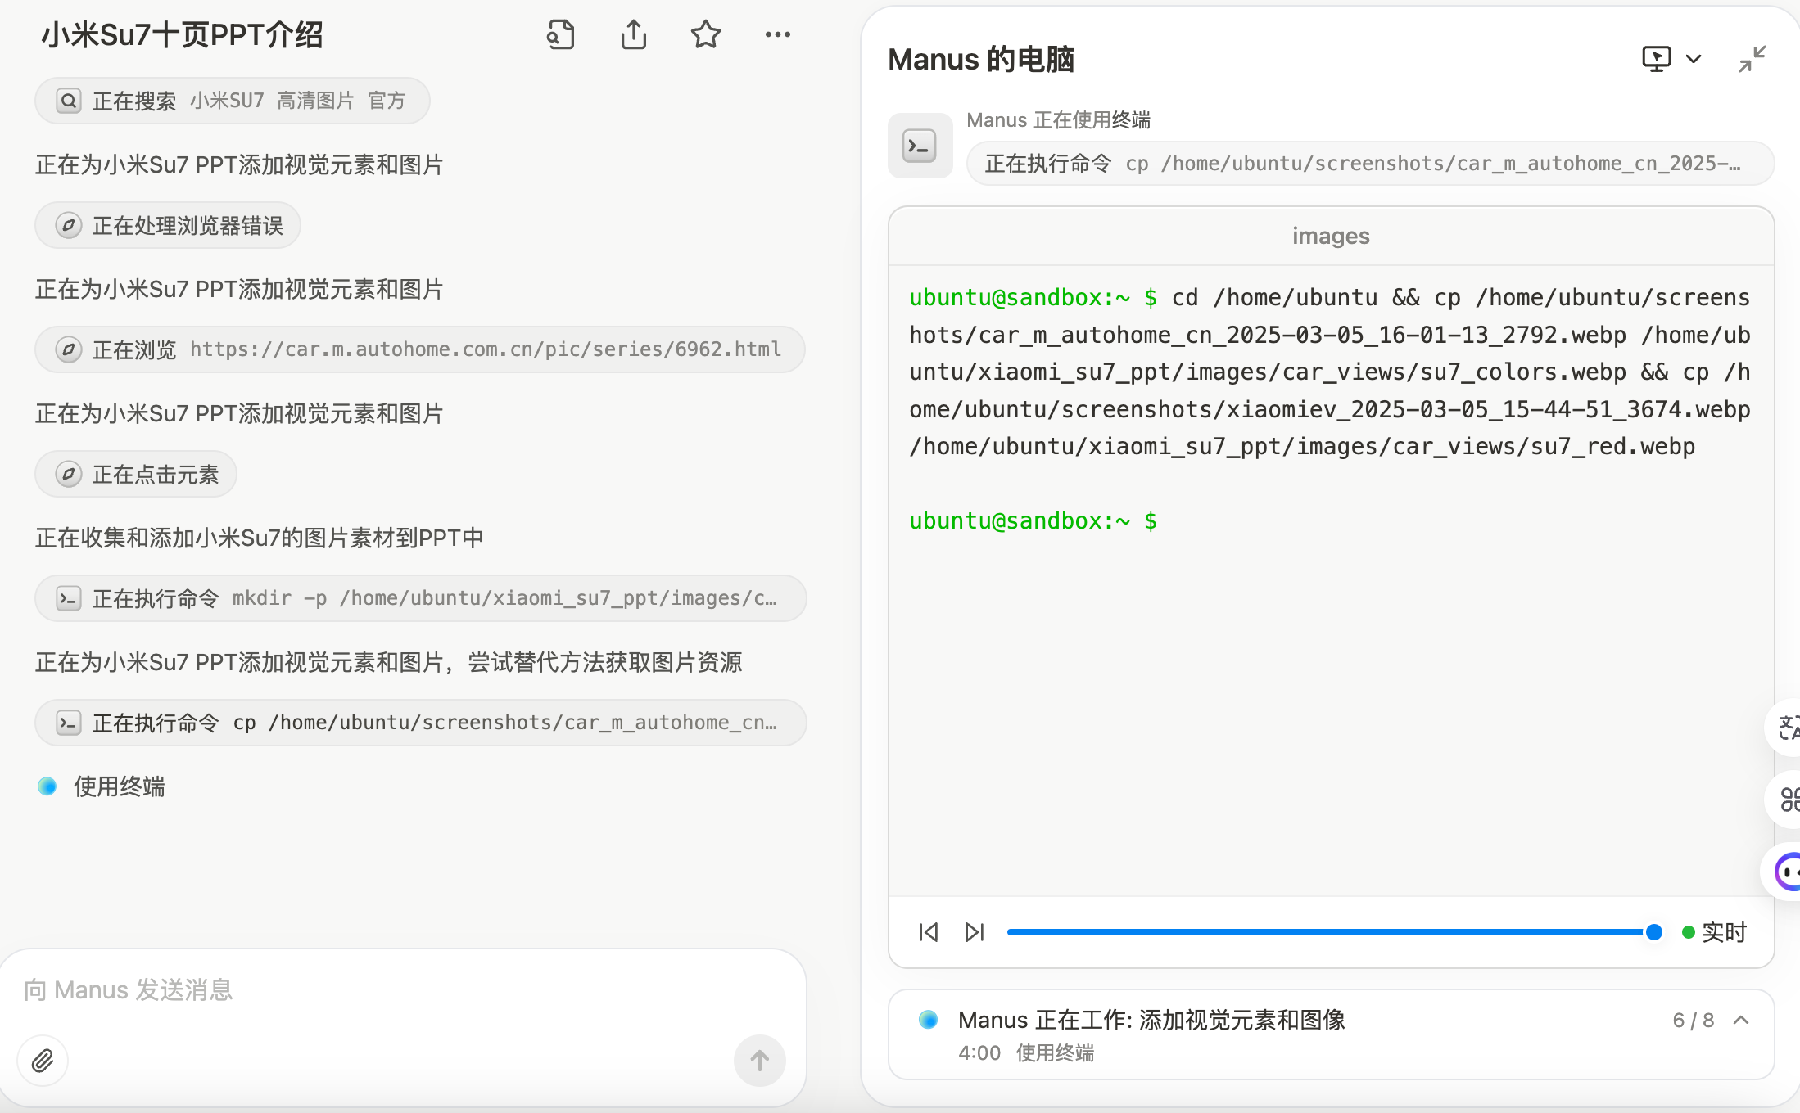Open the 正在搜索 小米SU7 高清图片 step

[x=233, y=101]
